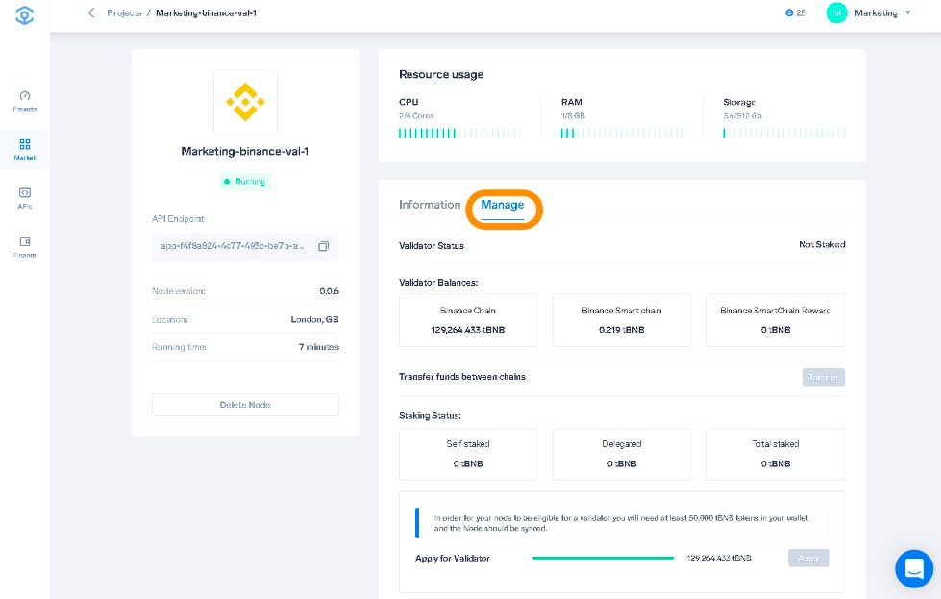Click the Resource usage heading
Screen dimensions: 941x599
[441, 74]
